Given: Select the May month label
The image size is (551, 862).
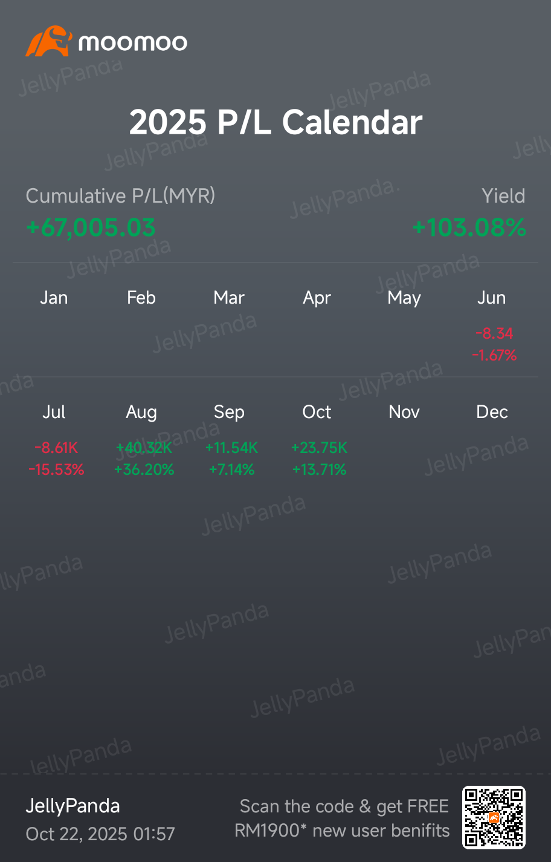Looking at the screenshot, I should [404, 298].
